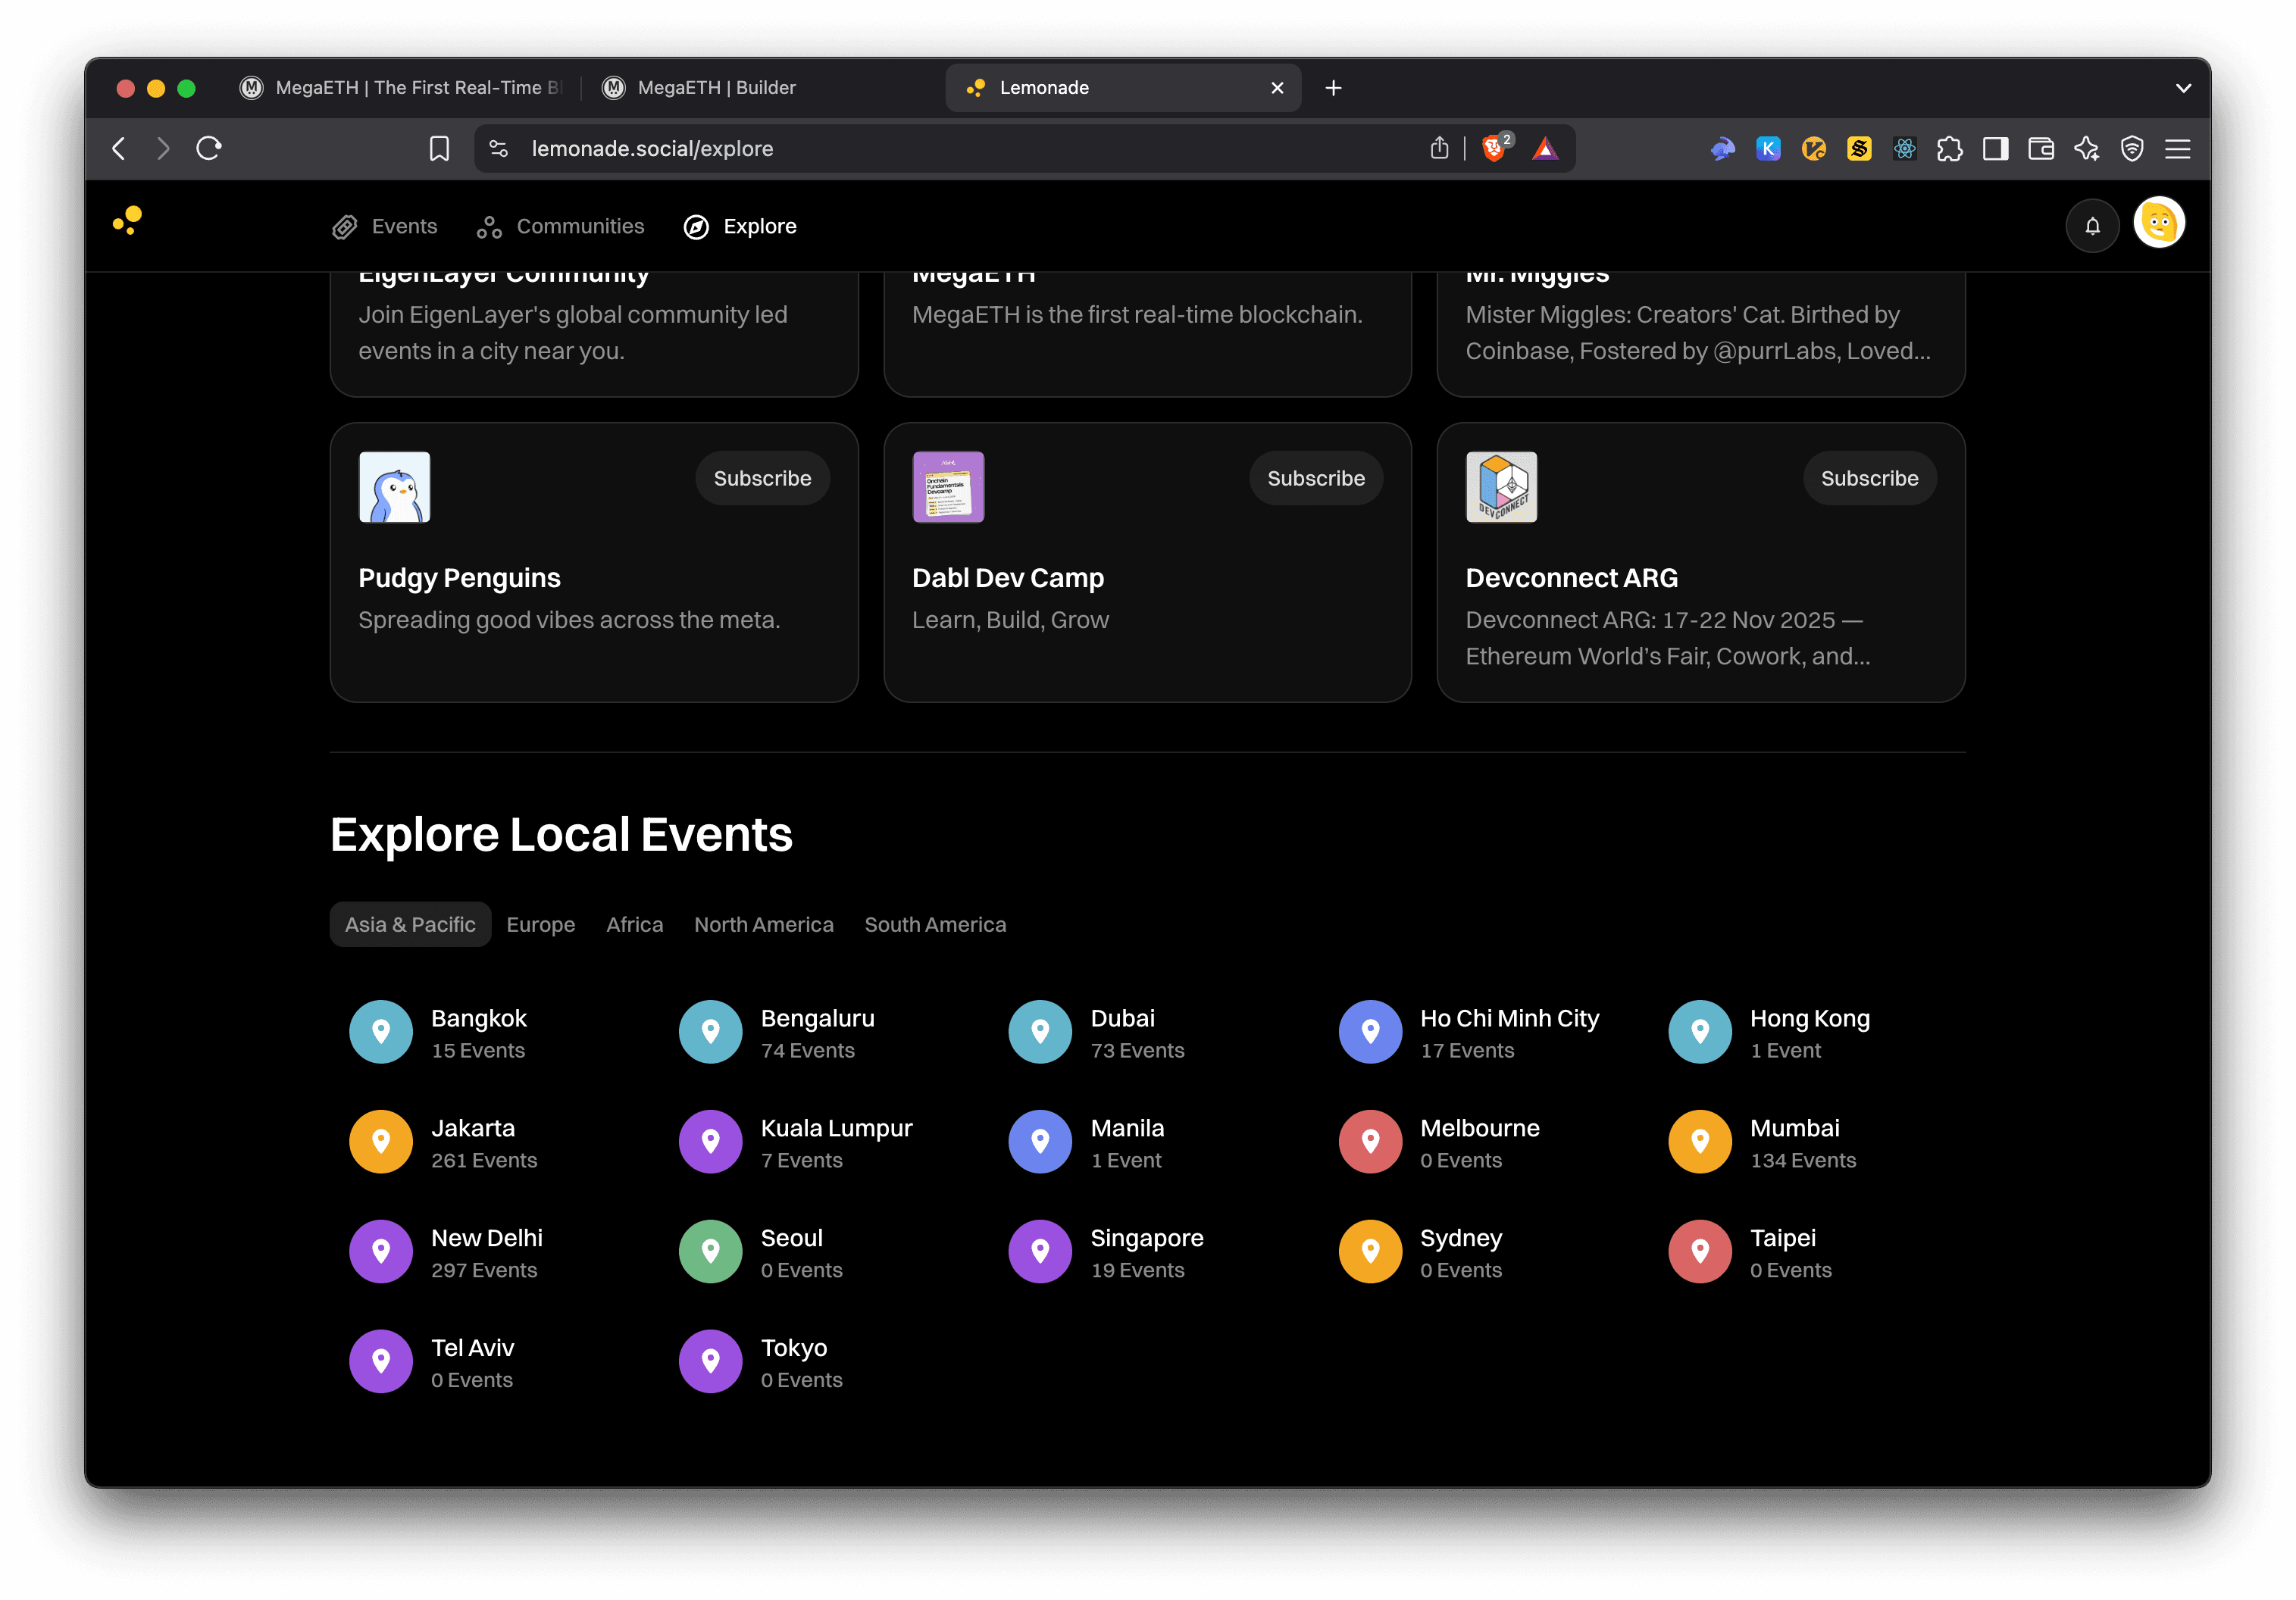Screen dimensions: 2296x1600
Task: Click the Tokyo location pin
Action: point(711,1362)
